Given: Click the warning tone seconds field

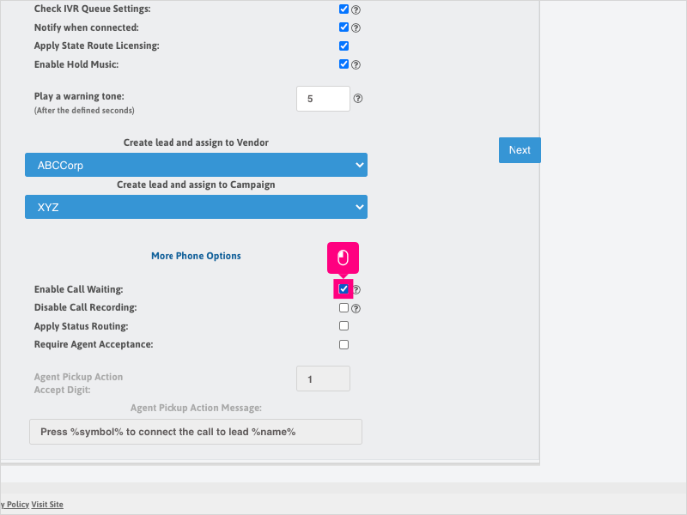Looking at the screenshot, I should pyautogui.click(x=324, y=99).
